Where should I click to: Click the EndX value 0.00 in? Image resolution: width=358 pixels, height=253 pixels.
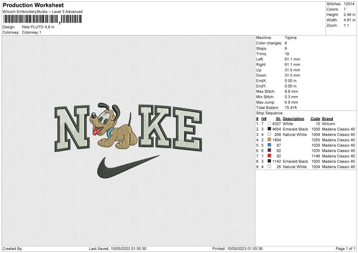(291, 81)
